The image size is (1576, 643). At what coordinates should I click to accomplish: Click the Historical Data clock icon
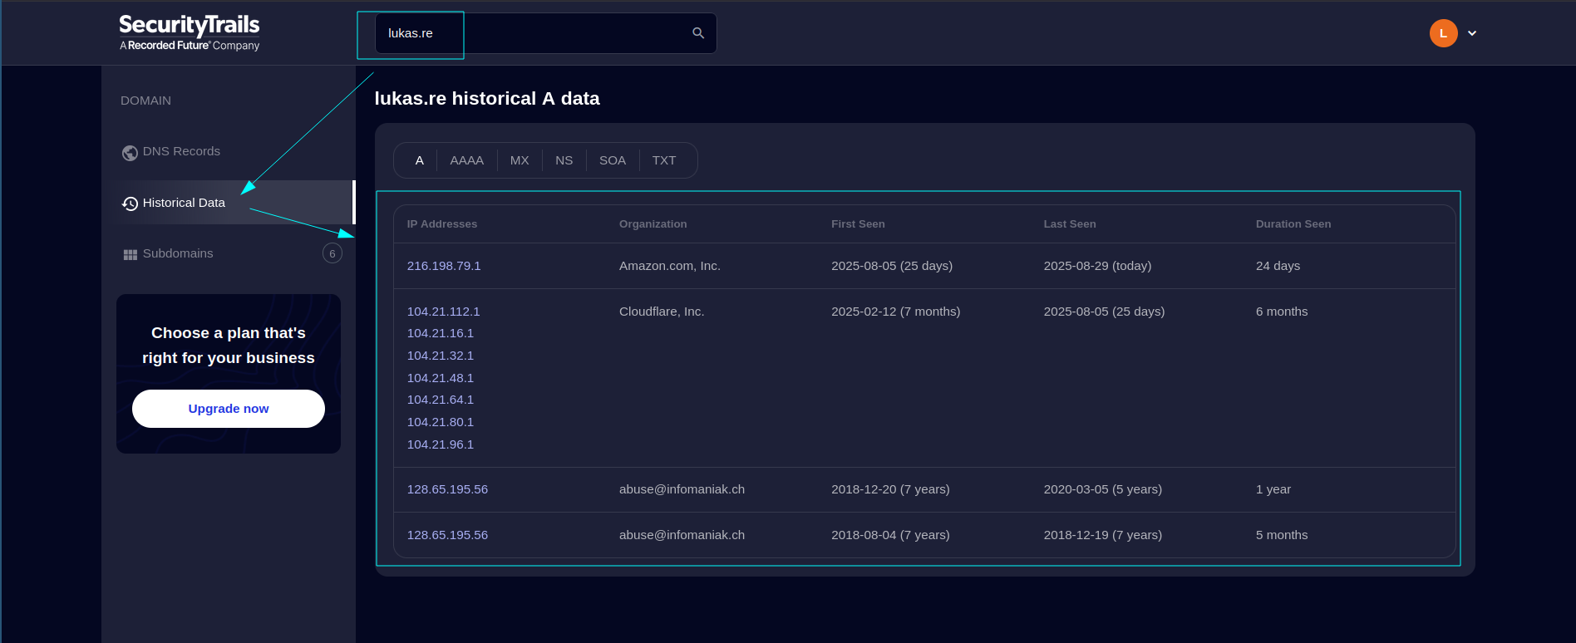click(130, 204)
